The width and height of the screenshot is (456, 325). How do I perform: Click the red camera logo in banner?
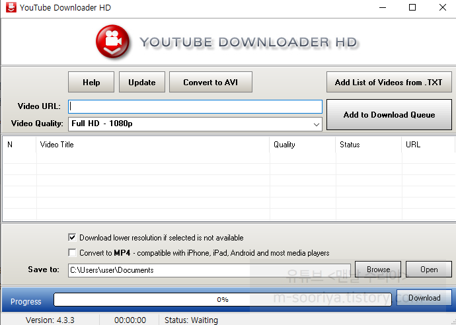113,42
